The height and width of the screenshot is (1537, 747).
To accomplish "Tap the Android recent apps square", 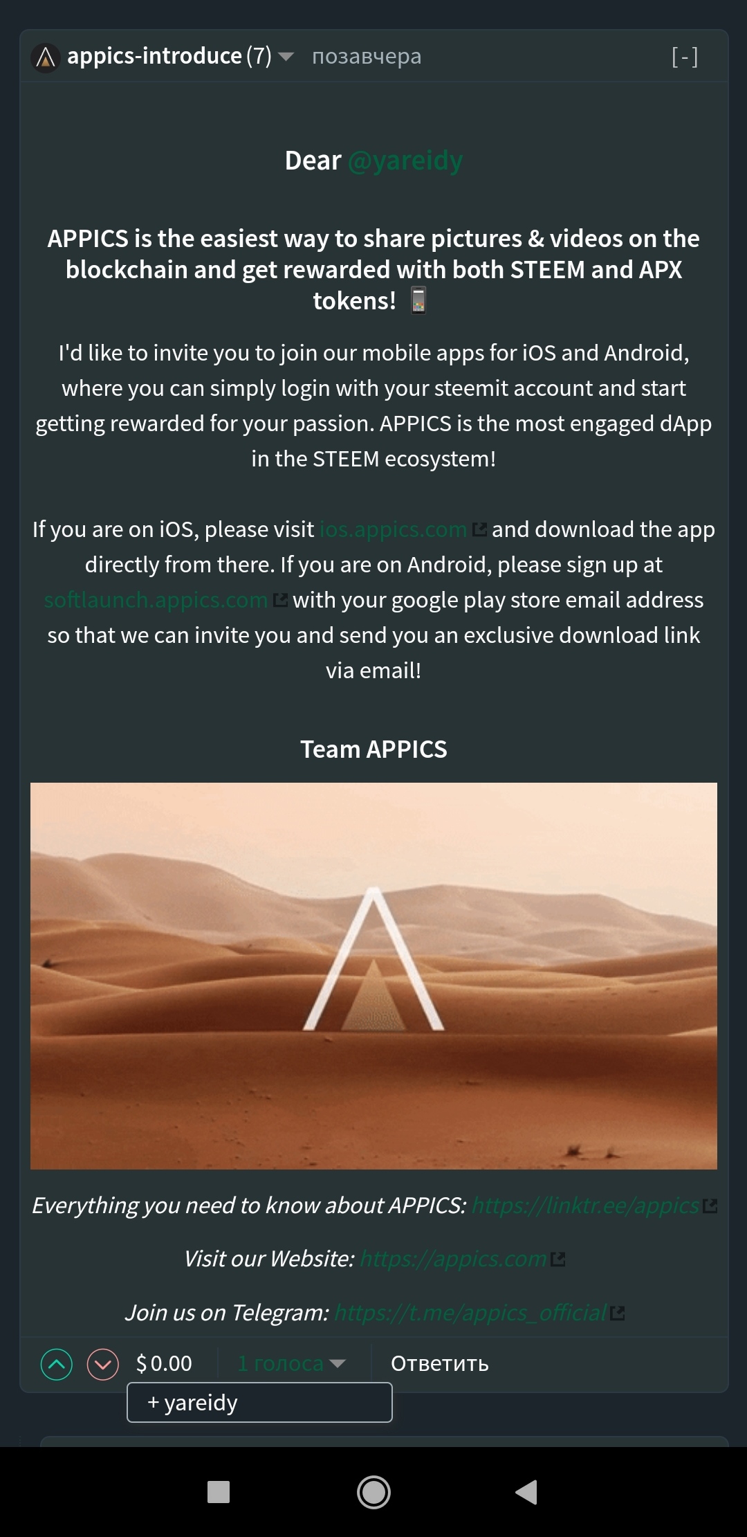I will coord(219,1491).
